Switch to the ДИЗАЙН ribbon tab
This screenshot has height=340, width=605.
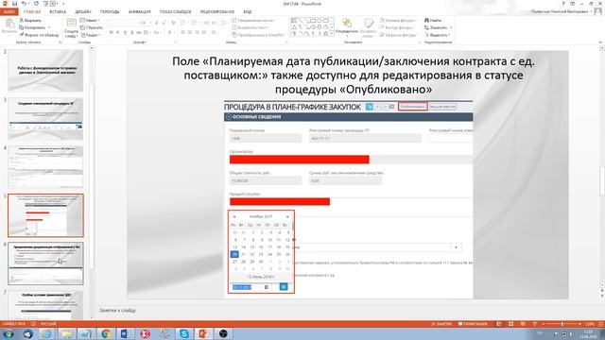click(83, 11)
